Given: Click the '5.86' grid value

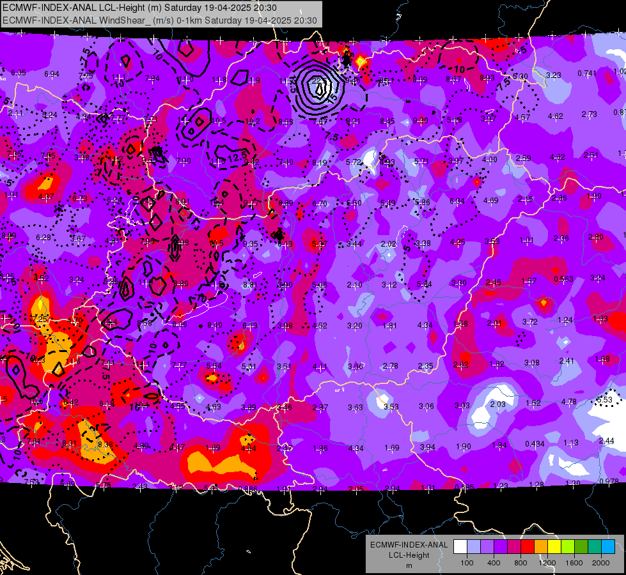Looking at the screenshot, I should [x=423, y=203].
